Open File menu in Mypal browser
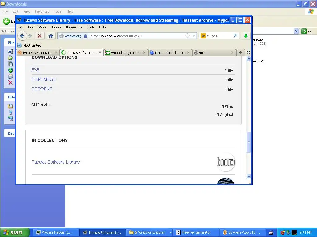Viewport: 317px width, 237px height. pyautogui.click(x=21, y=27)
